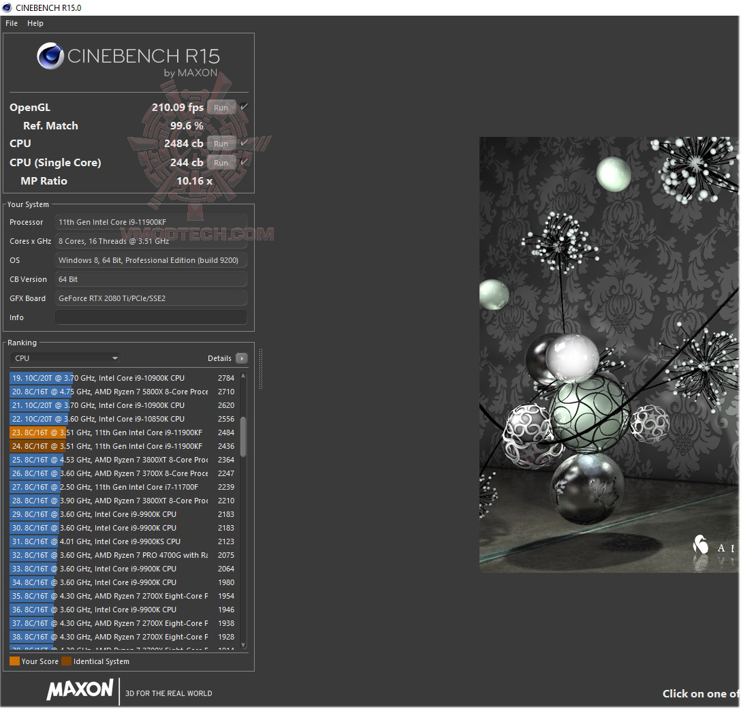Select rank 19 Core i9-10900K row
Screen dimensions: 741x709
coord(124,378)
